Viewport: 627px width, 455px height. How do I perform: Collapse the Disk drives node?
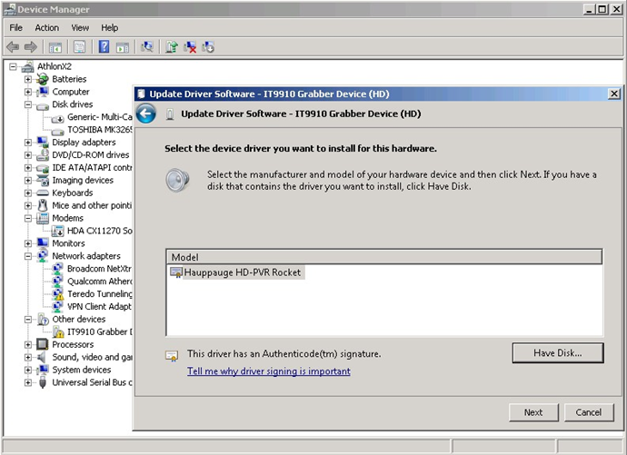pyautogui.click(x=27, y=104)
